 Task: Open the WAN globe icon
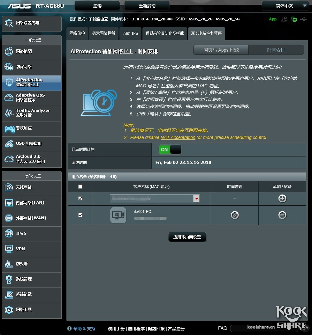[9, 218]
